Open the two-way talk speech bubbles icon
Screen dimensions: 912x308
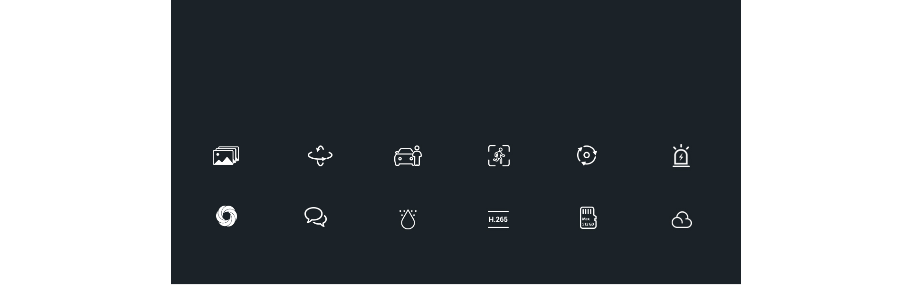coord(316,217)
